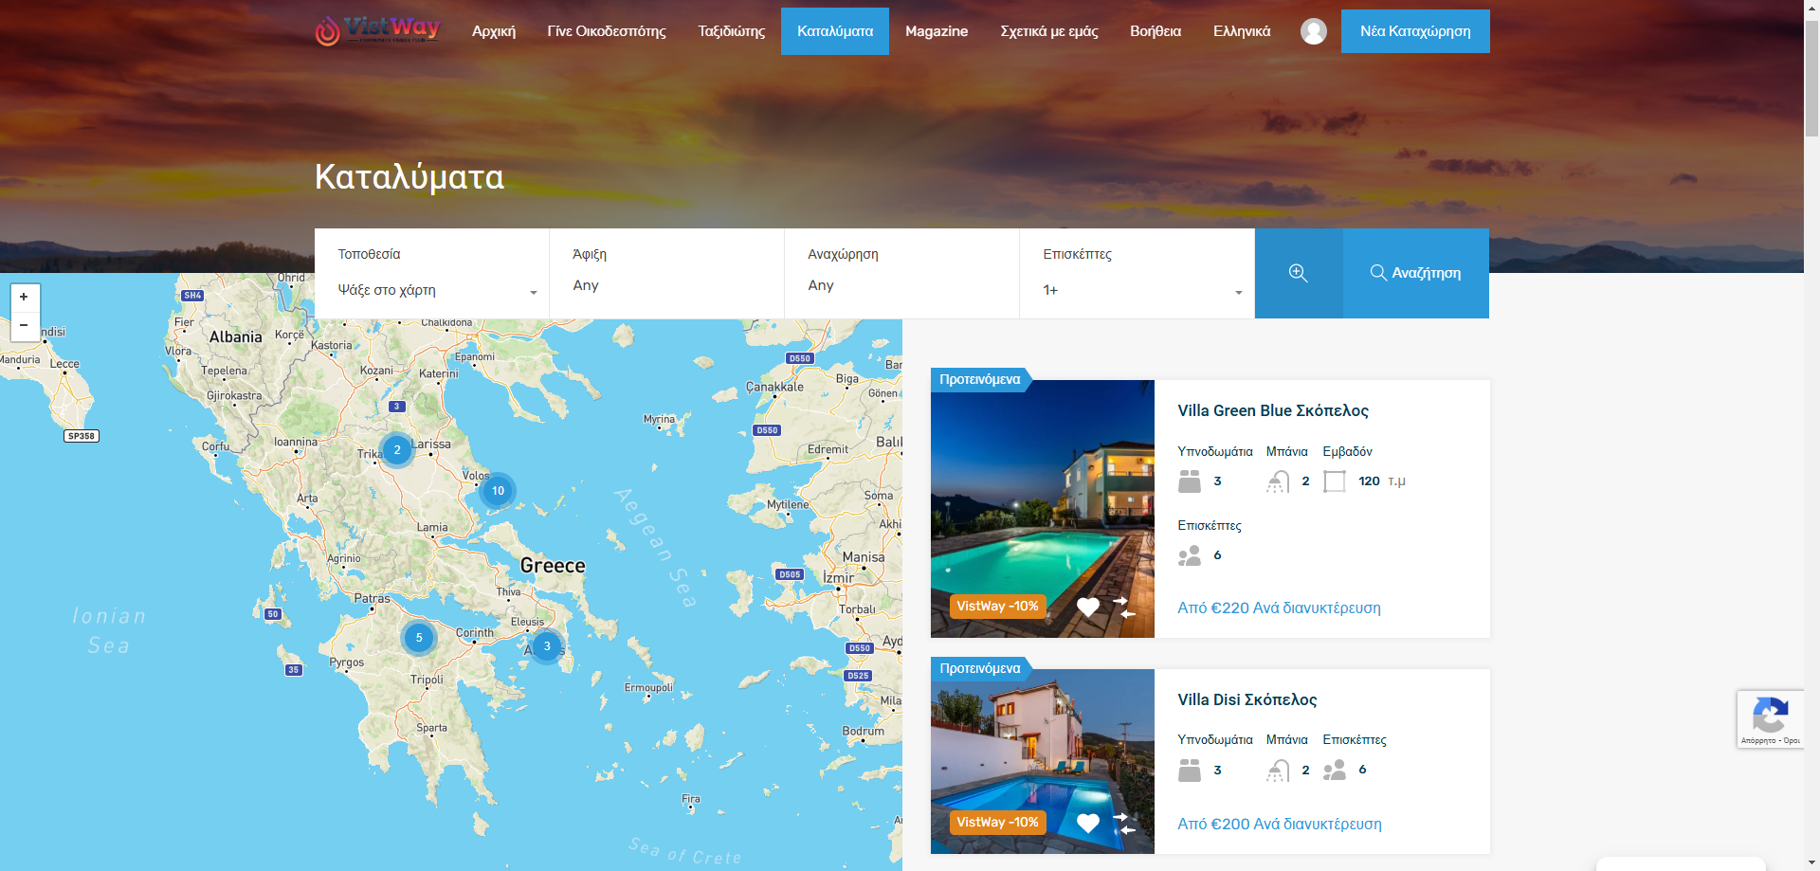Open the Επισκέπτες guests dropdown
This screenshot has height=871, width=1820.
(1137, 290)
